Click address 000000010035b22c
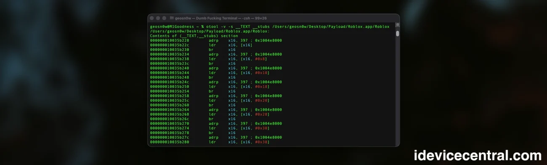The width and height of the screenshot is (547, 165). tap(170, 45)
